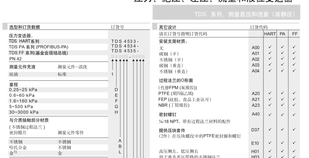Click order code A03

click(255, 65)
